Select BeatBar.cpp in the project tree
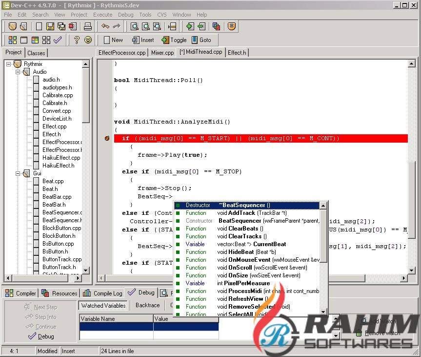421x357 pixels. pos(57,197)
